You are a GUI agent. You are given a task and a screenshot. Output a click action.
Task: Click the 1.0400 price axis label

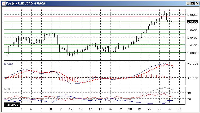(192, 38)
